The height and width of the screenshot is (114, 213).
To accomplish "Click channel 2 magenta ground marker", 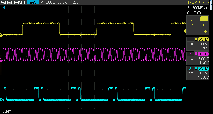I will (1, 60).
